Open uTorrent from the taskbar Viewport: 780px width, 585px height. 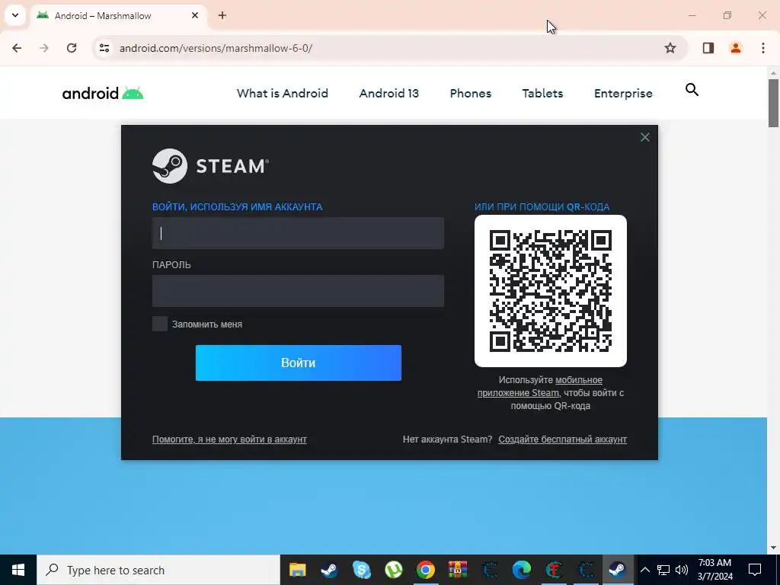click(x=394, y=570)
